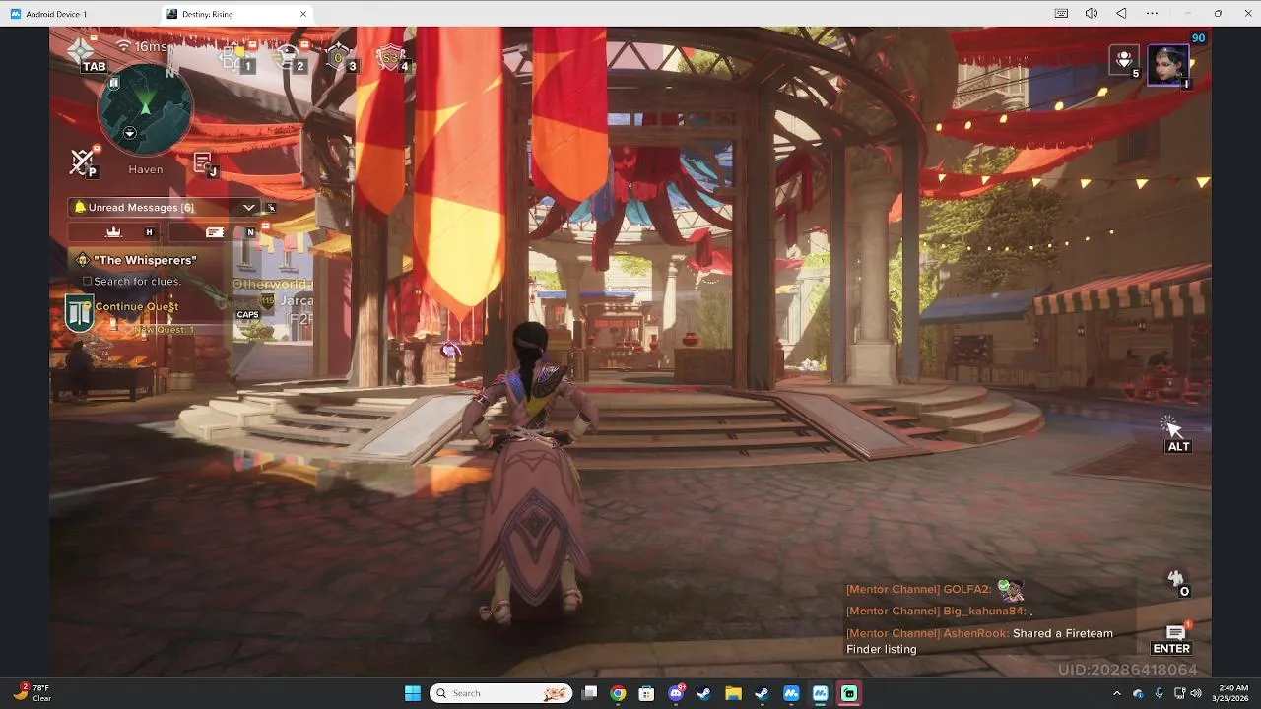Open the emote icon labeled O
The width and height of the screenshot is (1261, 709).
tap(1175, 581)
